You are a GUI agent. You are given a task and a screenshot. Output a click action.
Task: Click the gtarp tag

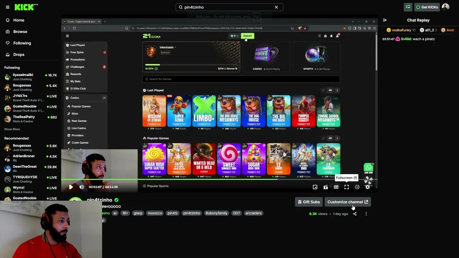[138, 213]
